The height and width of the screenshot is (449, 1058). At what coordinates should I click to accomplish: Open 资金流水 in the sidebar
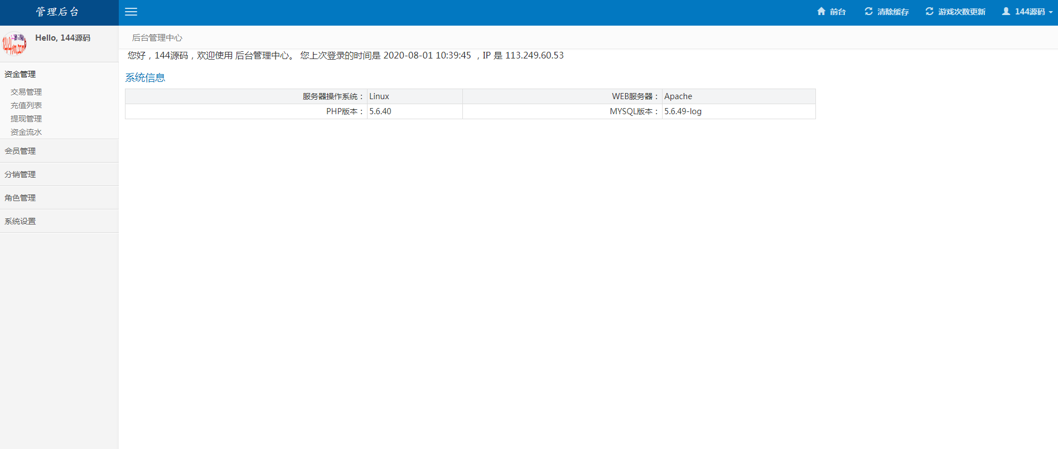(x=26, y=132)
